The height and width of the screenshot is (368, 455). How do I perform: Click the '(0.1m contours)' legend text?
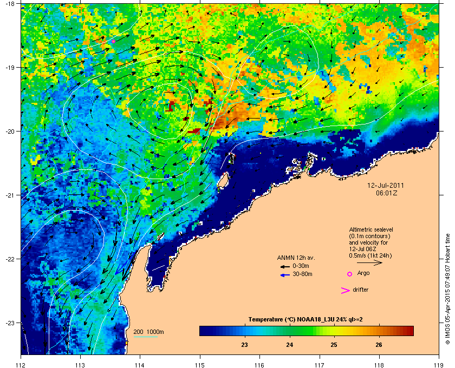click(x=369, y=236)
